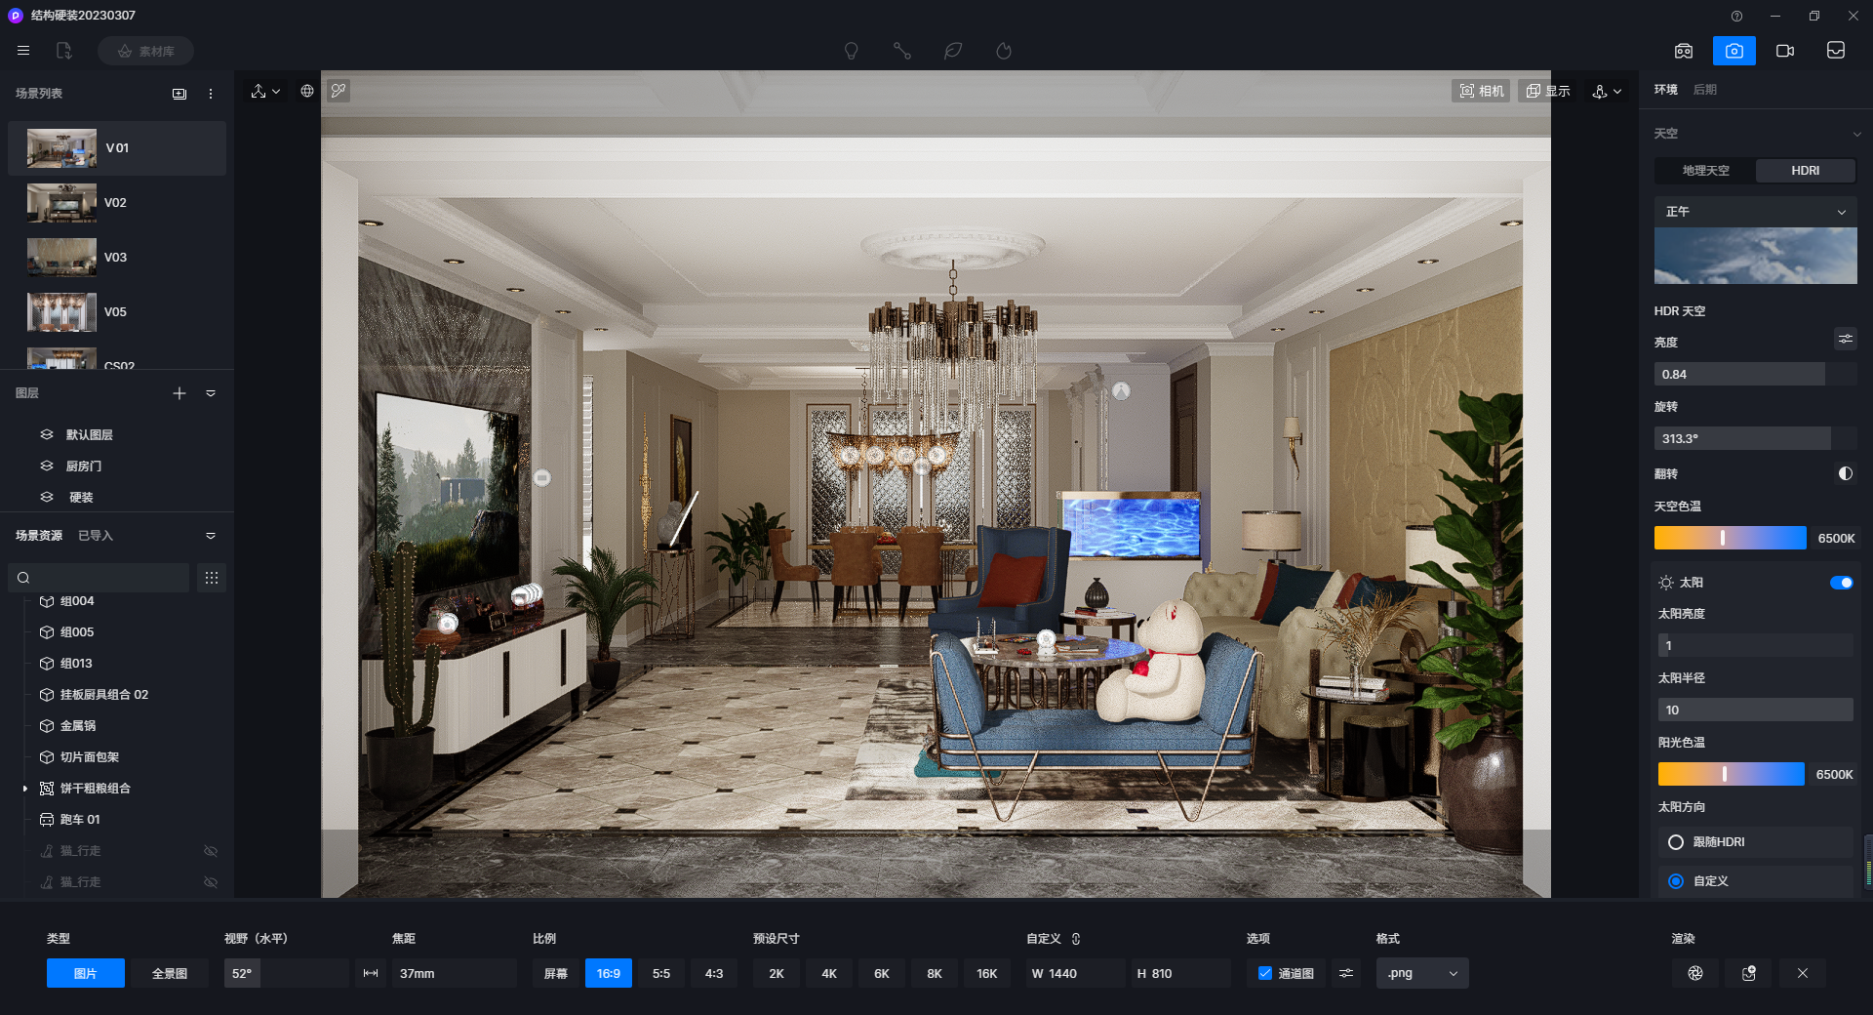
Task: Open the viewport person navigation dropdown
Action: point(1607,91)
